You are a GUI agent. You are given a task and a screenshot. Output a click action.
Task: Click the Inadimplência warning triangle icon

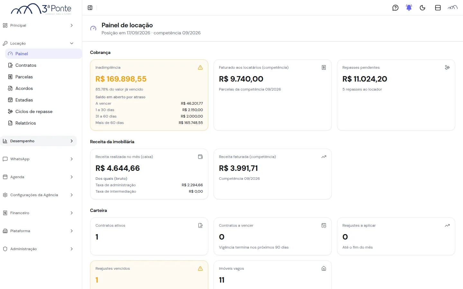200,67
